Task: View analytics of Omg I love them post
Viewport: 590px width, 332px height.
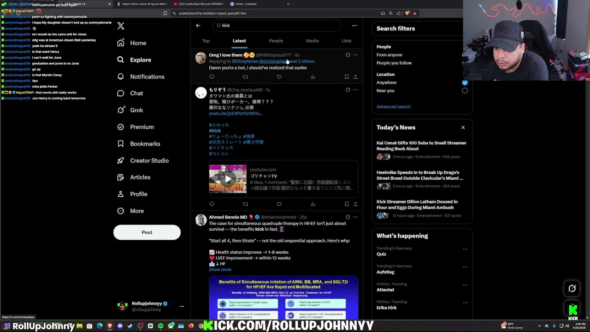Action: point(313,77)
